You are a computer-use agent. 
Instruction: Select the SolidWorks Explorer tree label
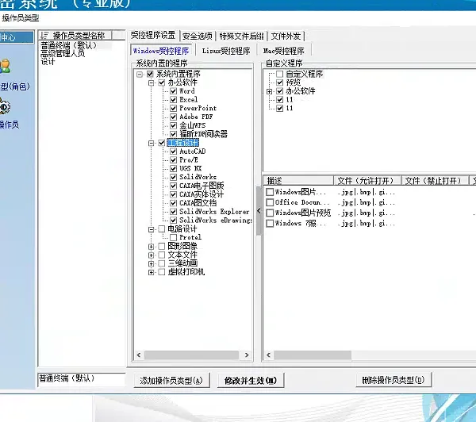(214, 212)
